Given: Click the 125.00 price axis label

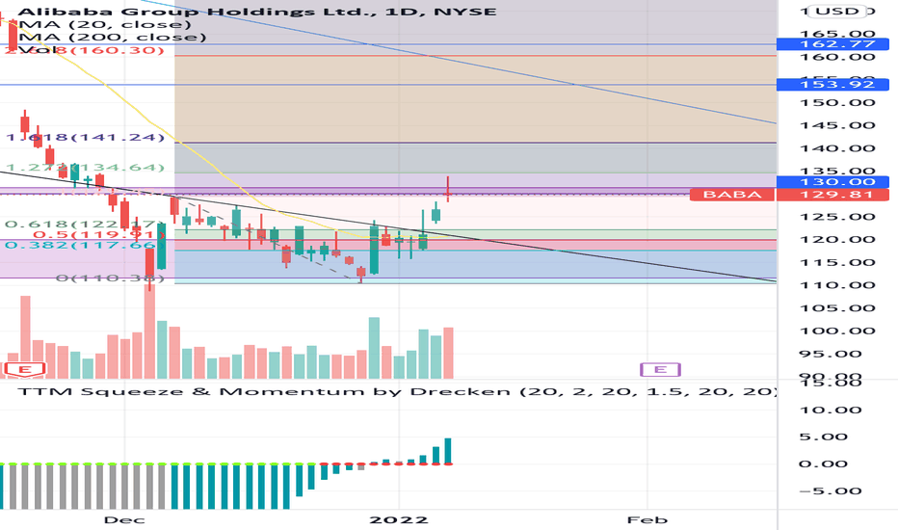Looking at the screenshot, I should point(837,217).
